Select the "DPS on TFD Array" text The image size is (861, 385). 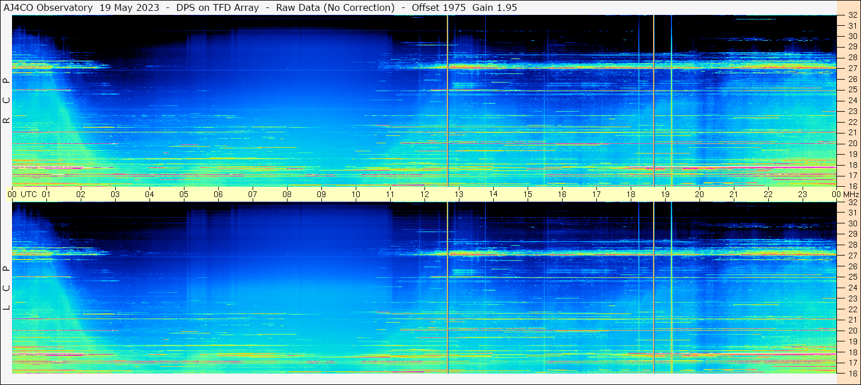click(x=217, y=7)
